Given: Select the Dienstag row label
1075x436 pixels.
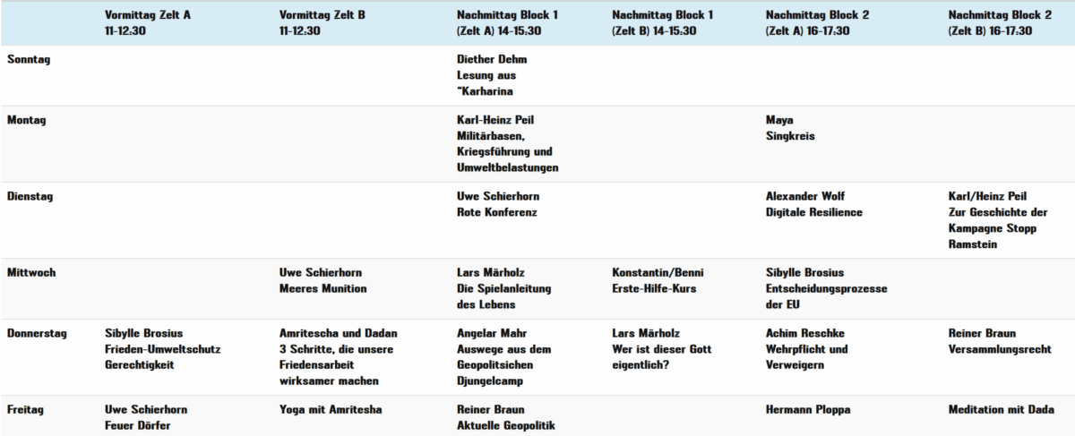Looking at the screenshot, I should tap(28, 196).
